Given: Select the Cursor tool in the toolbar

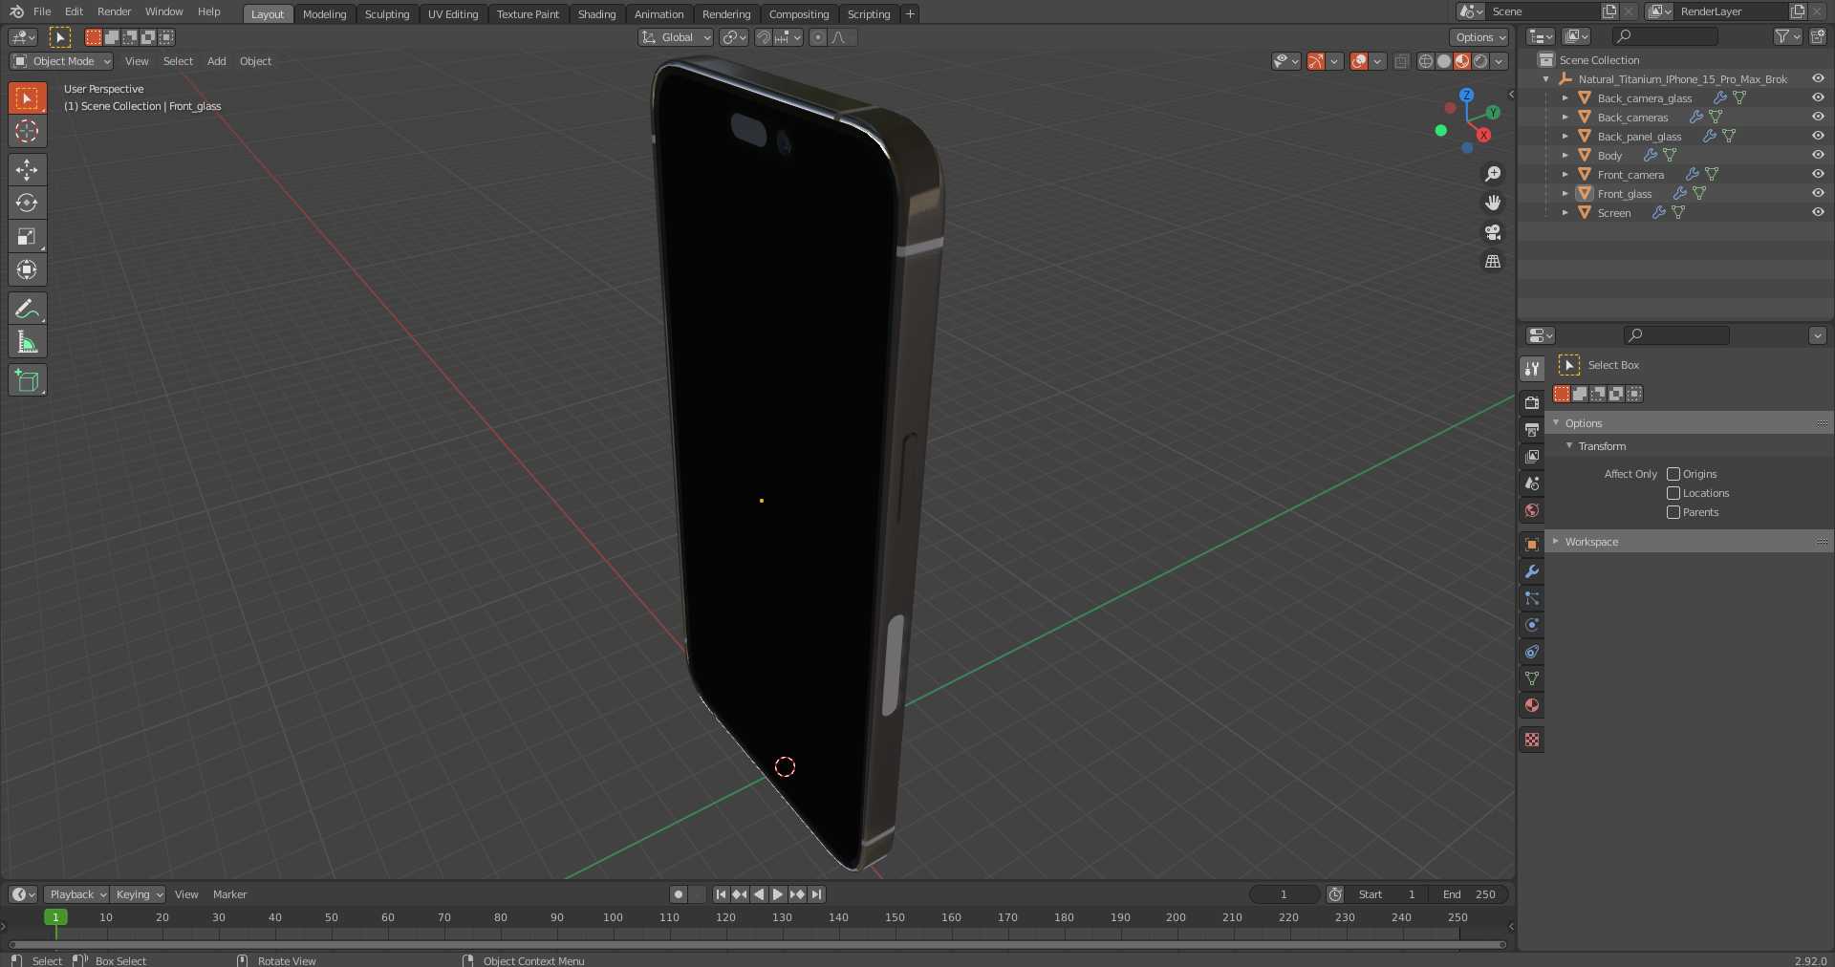Looking at the screenshot, I should click(27, 131).
